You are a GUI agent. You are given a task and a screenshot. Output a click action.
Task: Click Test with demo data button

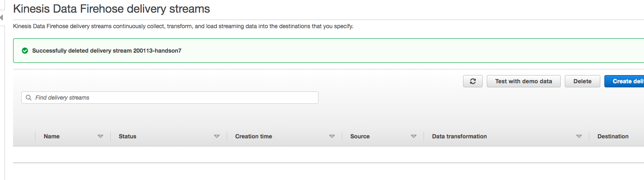coord(524,81)
